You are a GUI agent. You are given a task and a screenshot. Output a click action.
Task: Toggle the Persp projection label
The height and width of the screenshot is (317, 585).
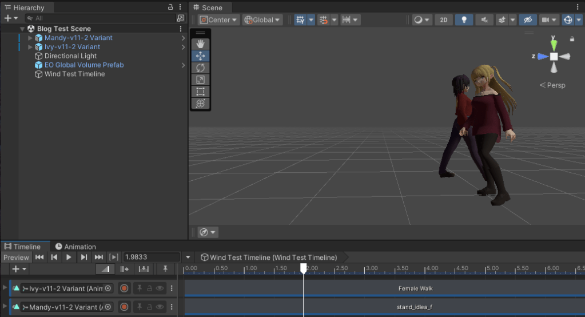pos(552,85)
